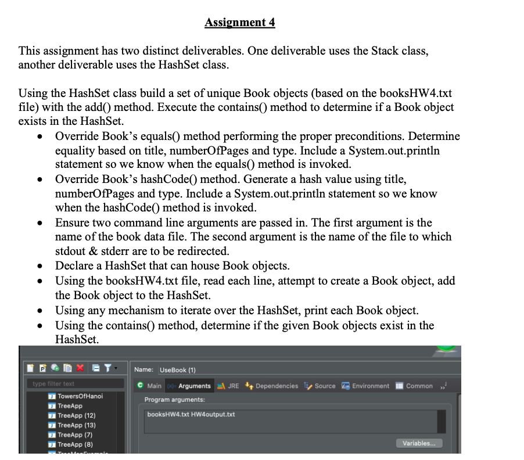Create a new launch configuration

click(29, 368)
